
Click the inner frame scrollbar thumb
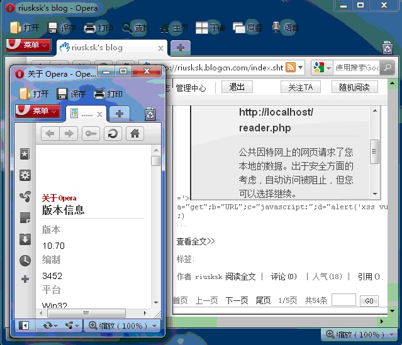(x=374, y=151)
